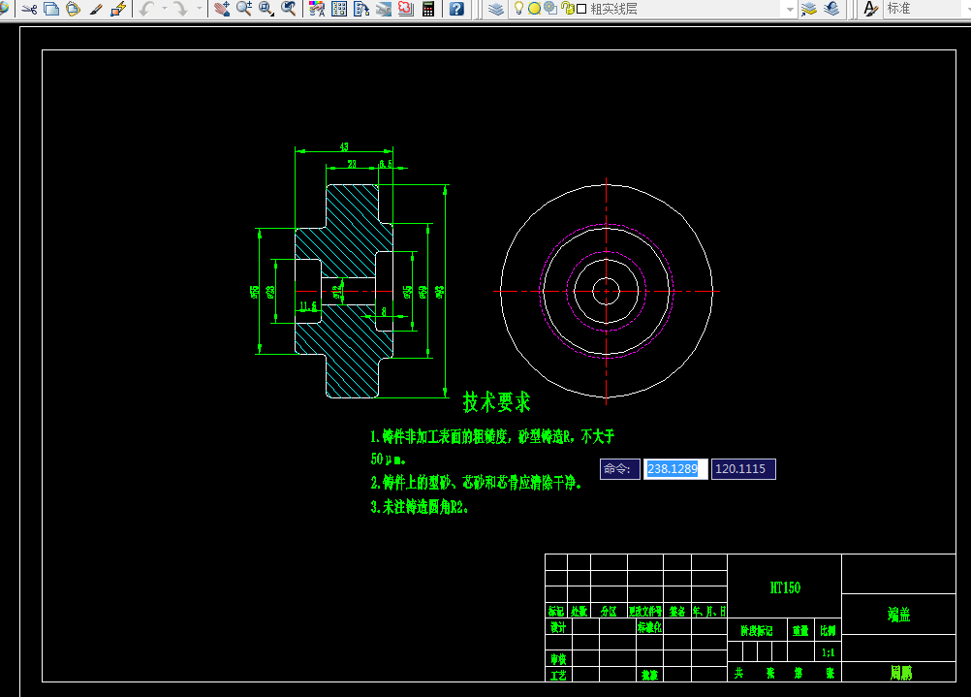
Task: Activate the Pan hand tool
Action: [x=222, y=9]
